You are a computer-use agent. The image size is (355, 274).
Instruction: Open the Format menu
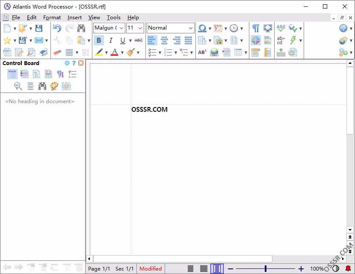coord(52,18)
